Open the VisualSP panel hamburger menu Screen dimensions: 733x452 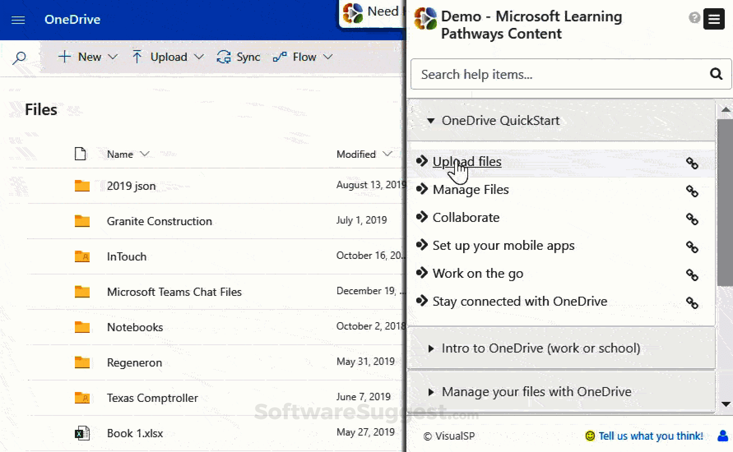714,19
